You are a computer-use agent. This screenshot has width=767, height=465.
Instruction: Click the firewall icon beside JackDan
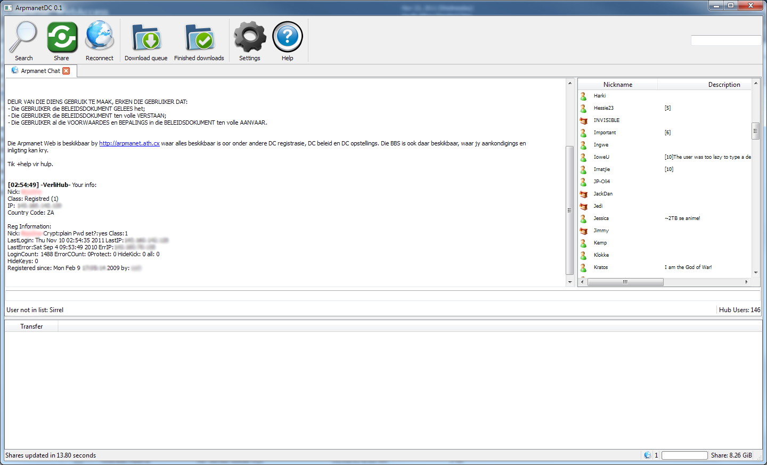tap(583, 194)
